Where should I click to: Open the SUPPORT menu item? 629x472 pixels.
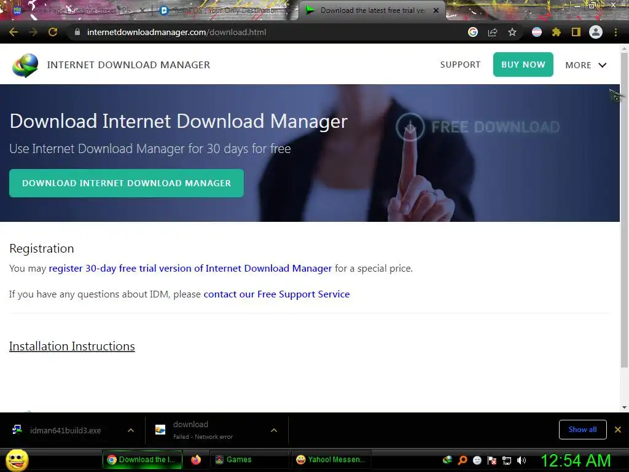pos(460,65)
